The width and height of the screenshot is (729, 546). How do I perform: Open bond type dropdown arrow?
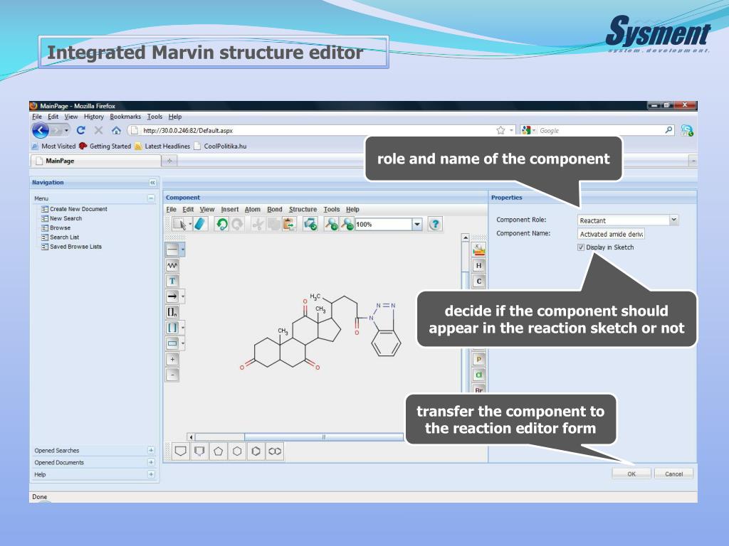pyautogui.click(x=183, y=250)
